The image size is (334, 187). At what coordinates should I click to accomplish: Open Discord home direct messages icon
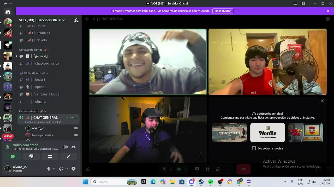8,12
